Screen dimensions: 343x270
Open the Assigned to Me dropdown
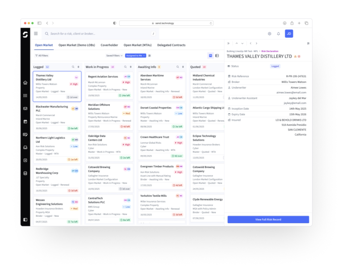click(135, 56)
